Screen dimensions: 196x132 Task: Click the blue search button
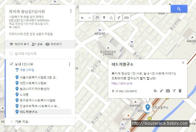click(x=179, y=9)
